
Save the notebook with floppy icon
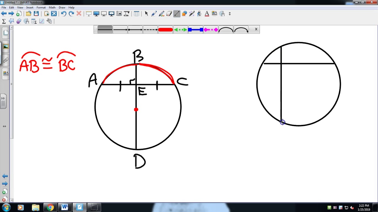[36, 14]
